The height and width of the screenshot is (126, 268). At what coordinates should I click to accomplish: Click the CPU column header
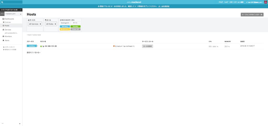point(210,41)
